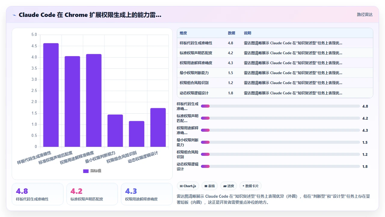Click the 1.2 value at the progress bar's end
385x217 pixels.
coord(365,154)
